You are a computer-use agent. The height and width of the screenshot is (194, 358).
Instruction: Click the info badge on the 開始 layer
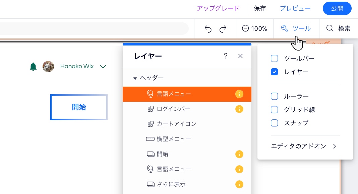[x=239, y=154]
